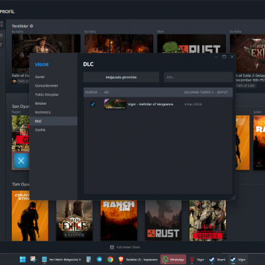Open Counter-Strike cover in library grid
Viewport: 265px width, 265px height.
tap(30, 215)
